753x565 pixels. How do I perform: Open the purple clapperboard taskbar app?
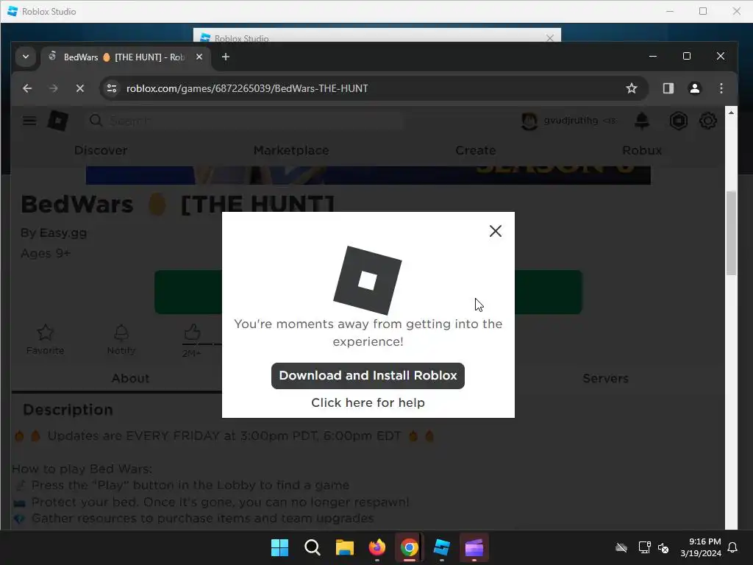[x=474, y=547]
